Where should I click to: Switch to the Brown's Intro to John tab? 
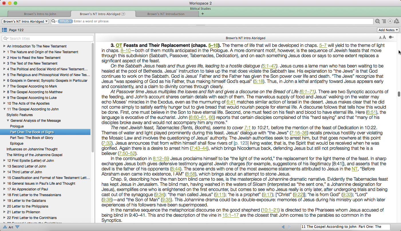pos(40,14)
